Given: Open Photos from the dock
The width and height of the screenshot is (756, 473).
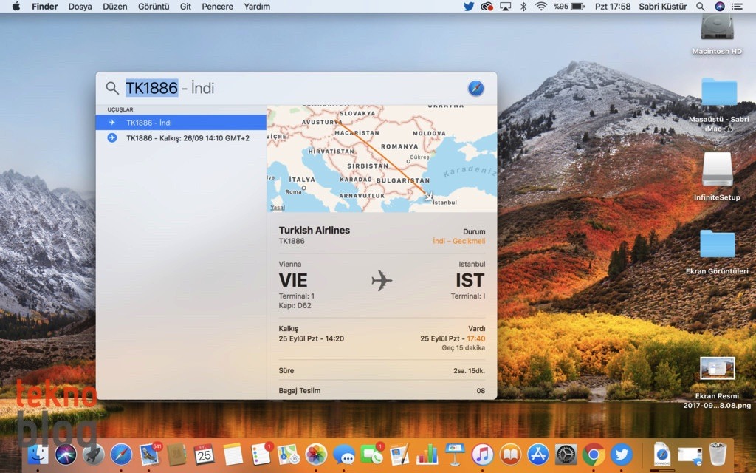Looking at the screenshot, I should pyautogui.click(x=316, y=455).
